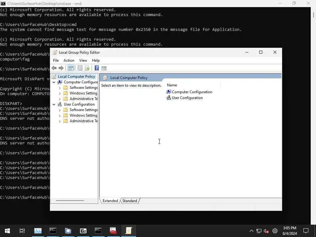The width and height of the screenshot is (316, 237).
Task: Open the File menu
Action: (56, 60)
